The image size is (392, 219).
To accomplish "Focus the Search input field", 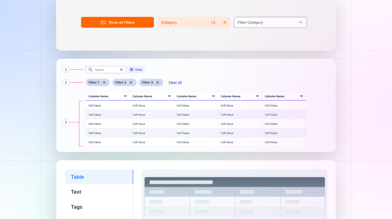I will coord(106,70).
